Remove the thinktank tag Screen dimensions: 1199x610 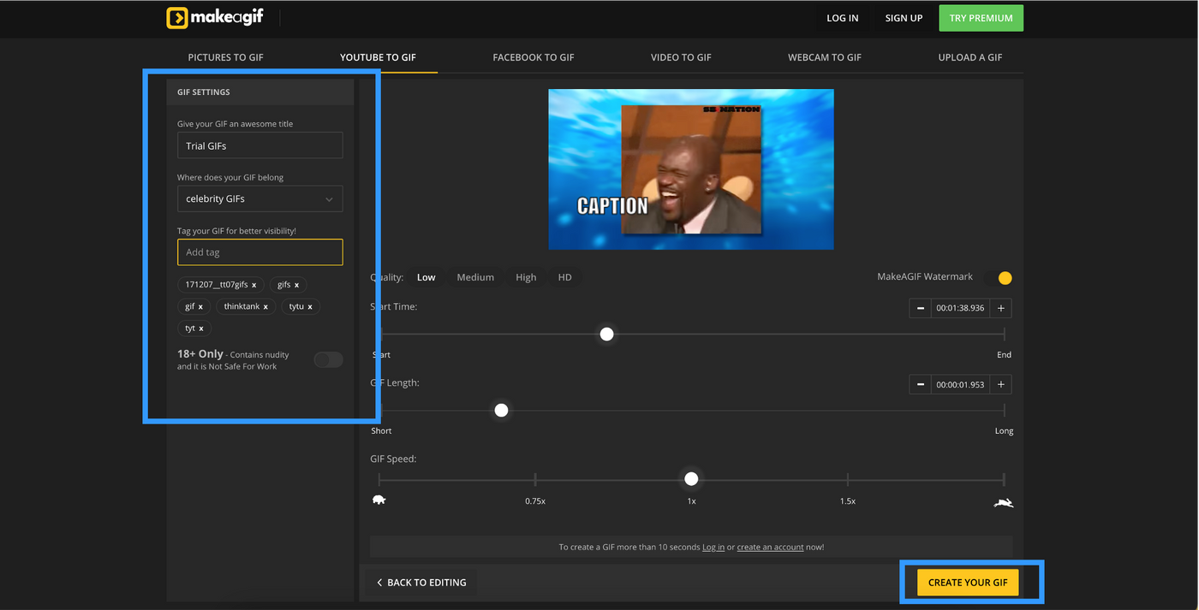265,306
